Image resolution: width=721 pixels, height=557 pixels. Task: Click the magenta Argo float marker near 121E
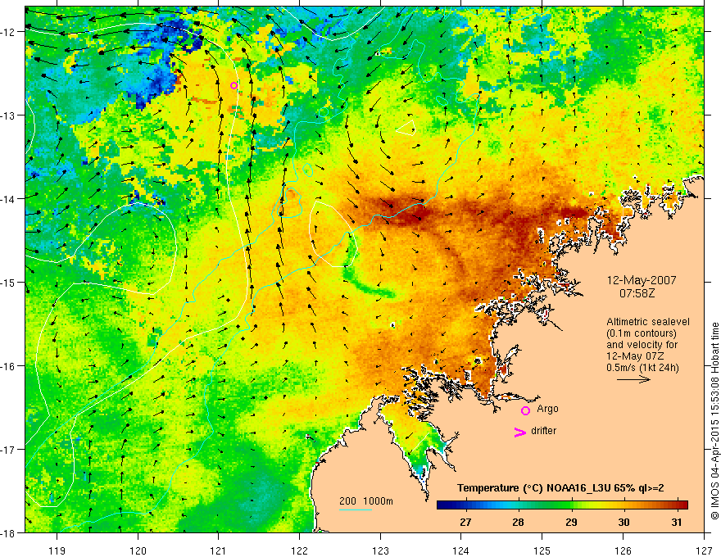pyautogui.click(x=234, y=85)
